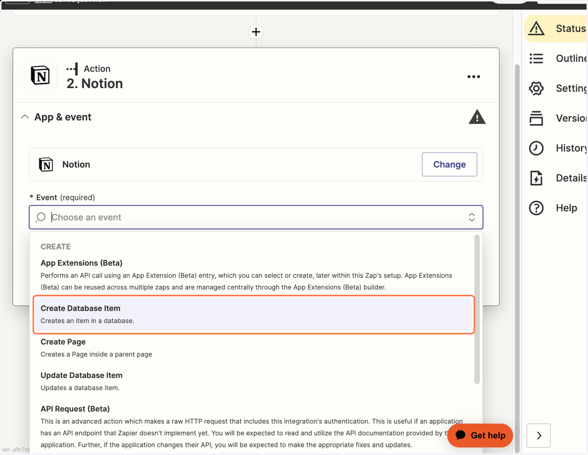The image size is (588, 455).
Task: Click the search icon in event field
Action: (41, 217)
